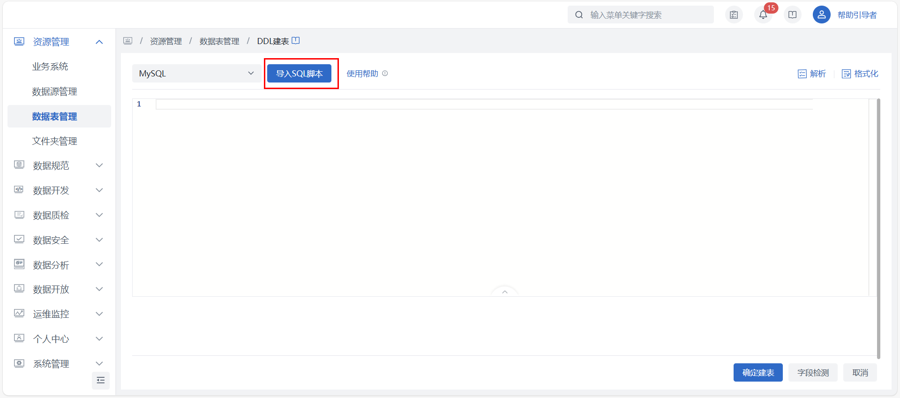Click the 数据分析 sidebar icon

[x=19, y=264]
